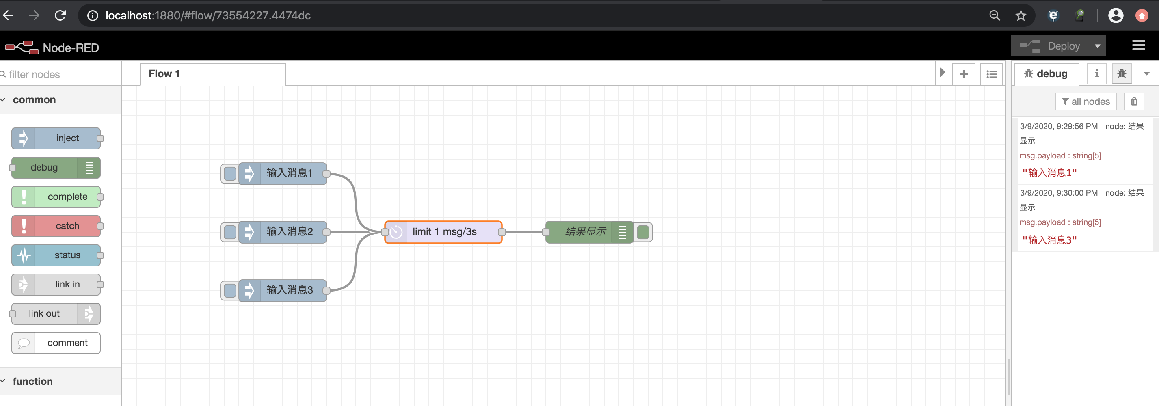Image resolution: width=1159 pixels, height=406 pixels.
Task: Select the limit 1 msg/3s delay node
Action: pos(443,232)
